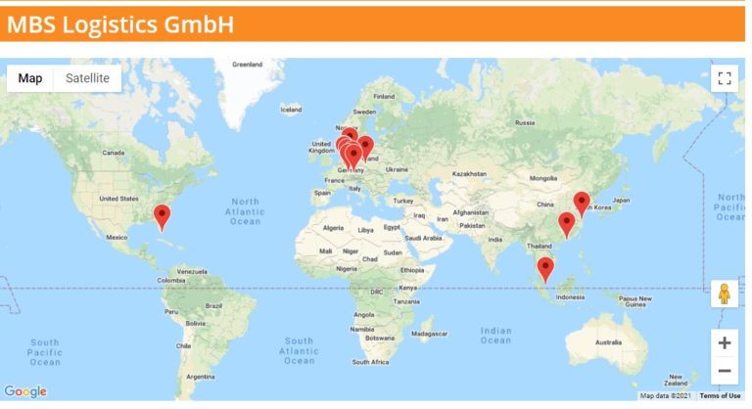This screenshot has width=752, height=409.
Task: Click the United States map label
Action: point(118,199)
